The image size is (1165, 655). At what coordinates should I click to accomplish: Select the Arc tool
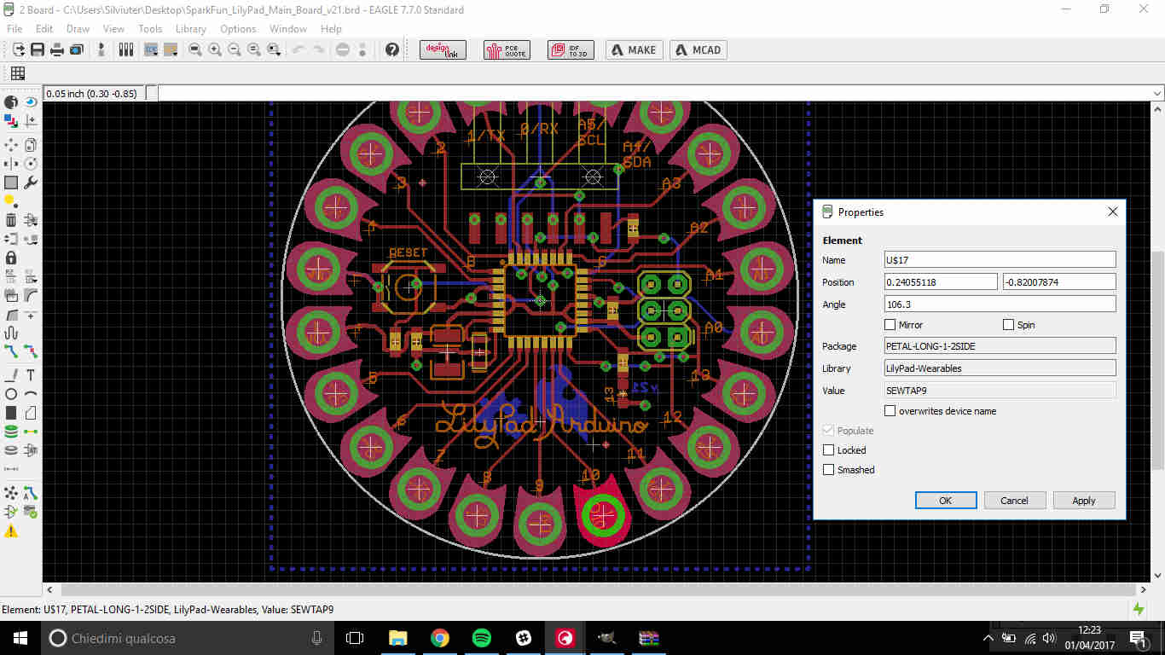pos(31,394)
